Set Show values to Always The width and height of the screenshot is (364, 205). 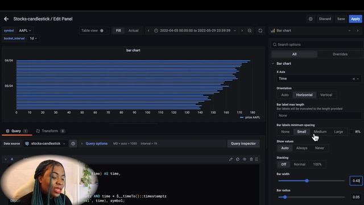301,148
